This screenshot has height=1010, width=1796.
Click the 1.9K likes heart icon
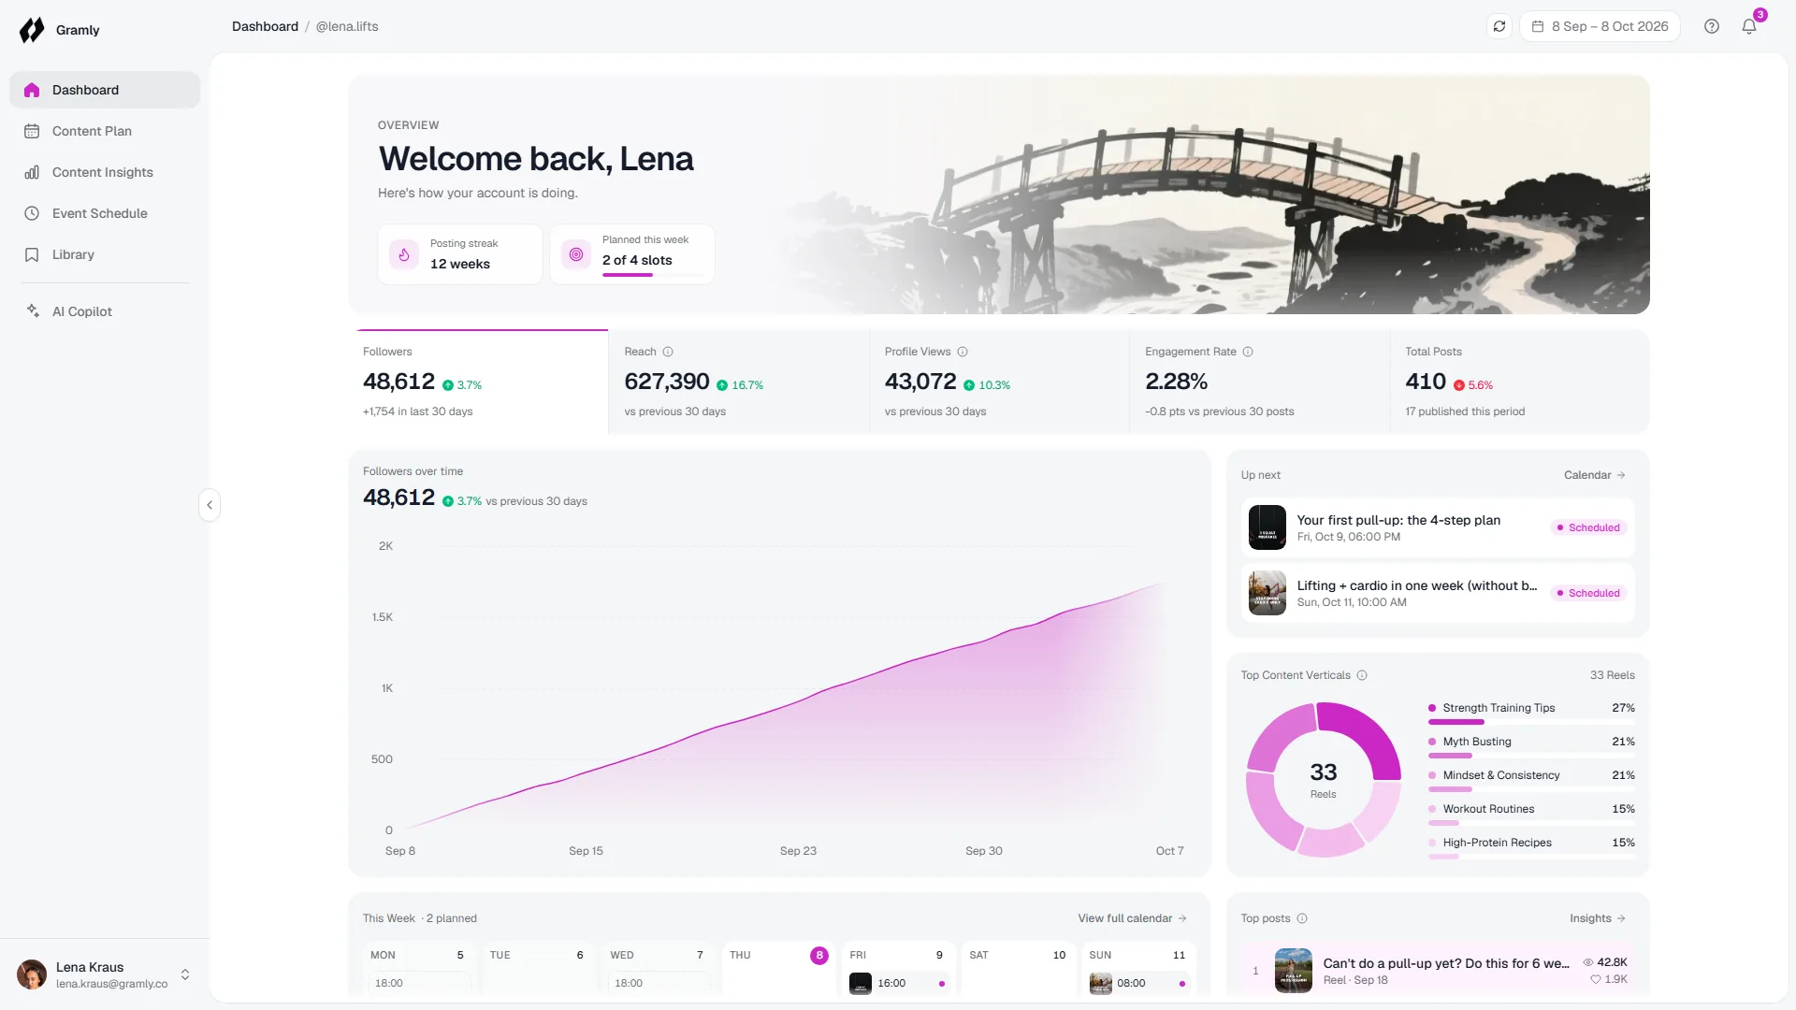[1596, 979]
